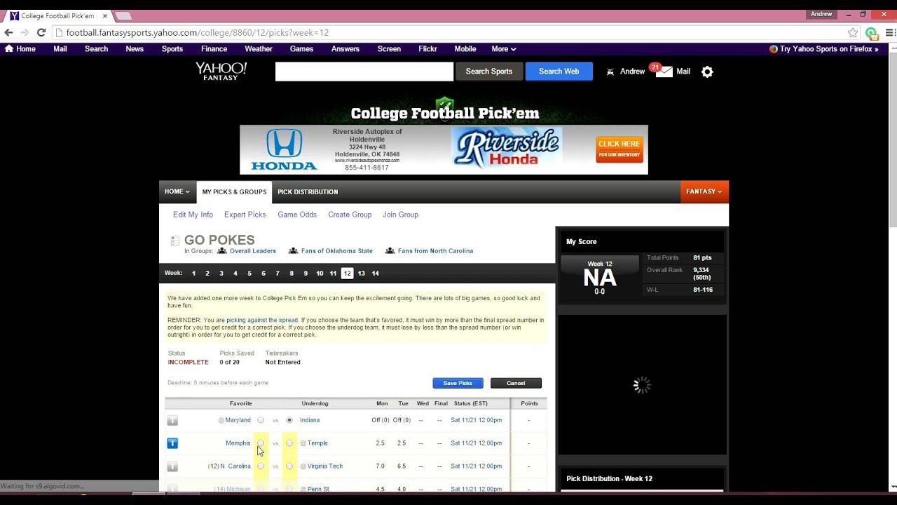Click CLICK HERE in the Honda ad
This screenshot has width=897, height=505.
coord(619,149)
